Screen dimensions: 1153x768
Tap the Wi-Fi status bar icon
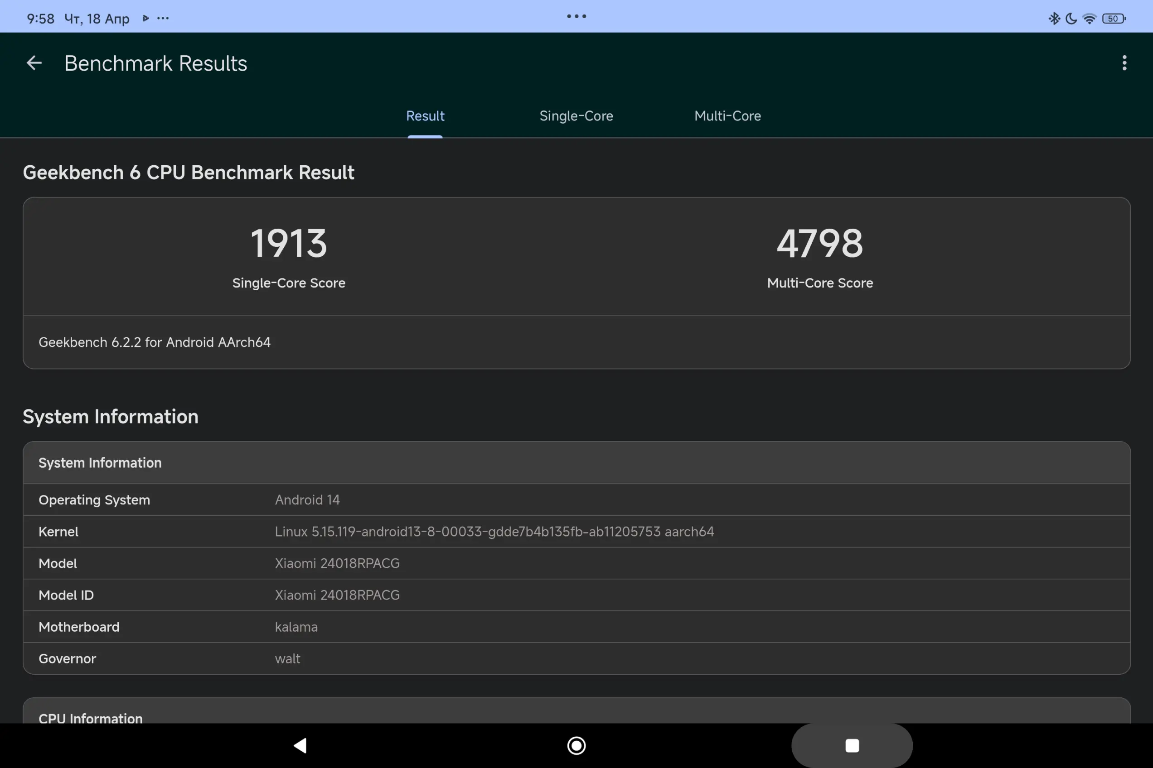click(x=1089, y=19)
